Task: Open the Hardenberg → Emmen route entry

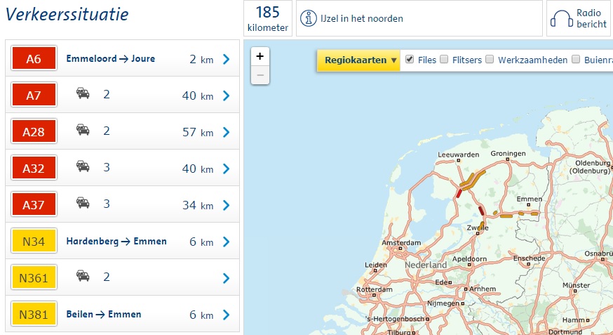Action: (x=116, y=242)
